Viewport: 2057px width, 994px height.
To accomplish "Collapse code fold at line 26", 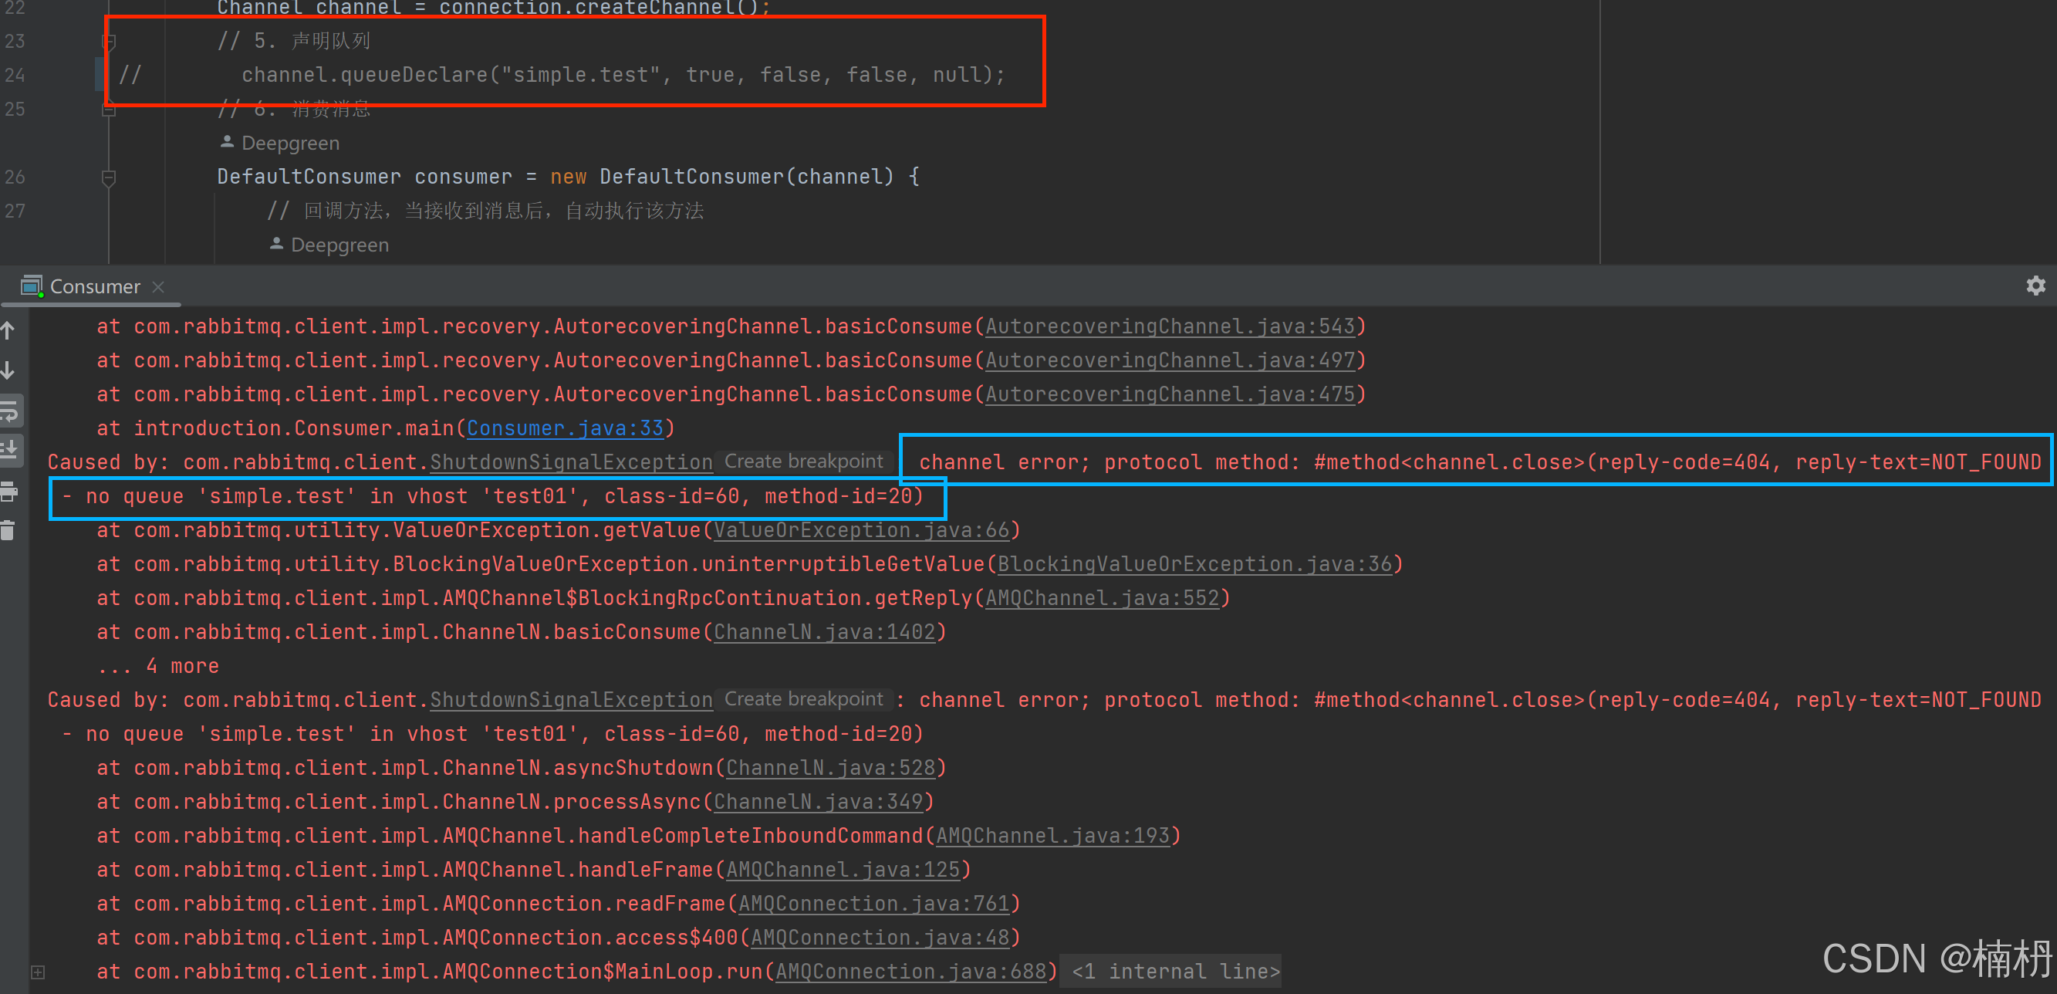I will [x=110, y=177].
